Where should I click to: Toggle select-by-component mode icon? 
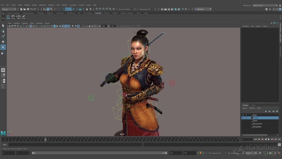(52, 9)
